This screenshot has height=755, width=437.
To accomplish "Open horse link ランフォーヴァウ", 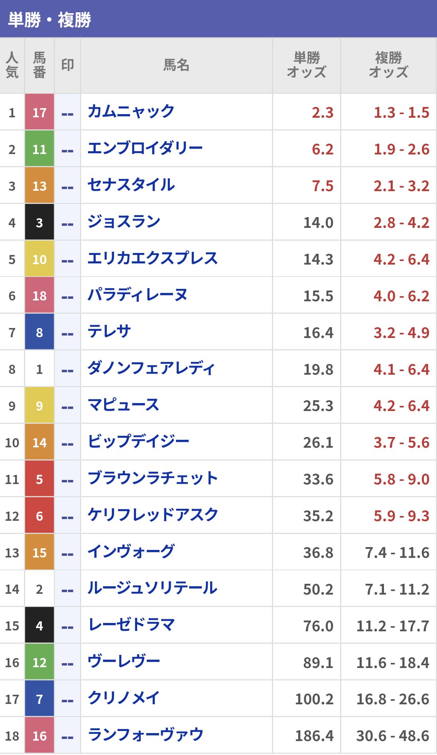I will tap(146, 735).
